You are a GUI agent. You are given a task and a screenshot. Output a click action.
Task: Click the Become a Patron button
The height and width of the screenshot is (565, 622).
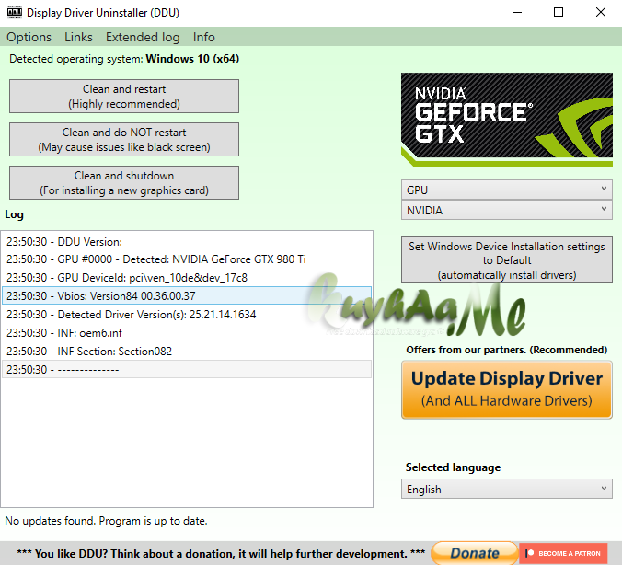563,553
